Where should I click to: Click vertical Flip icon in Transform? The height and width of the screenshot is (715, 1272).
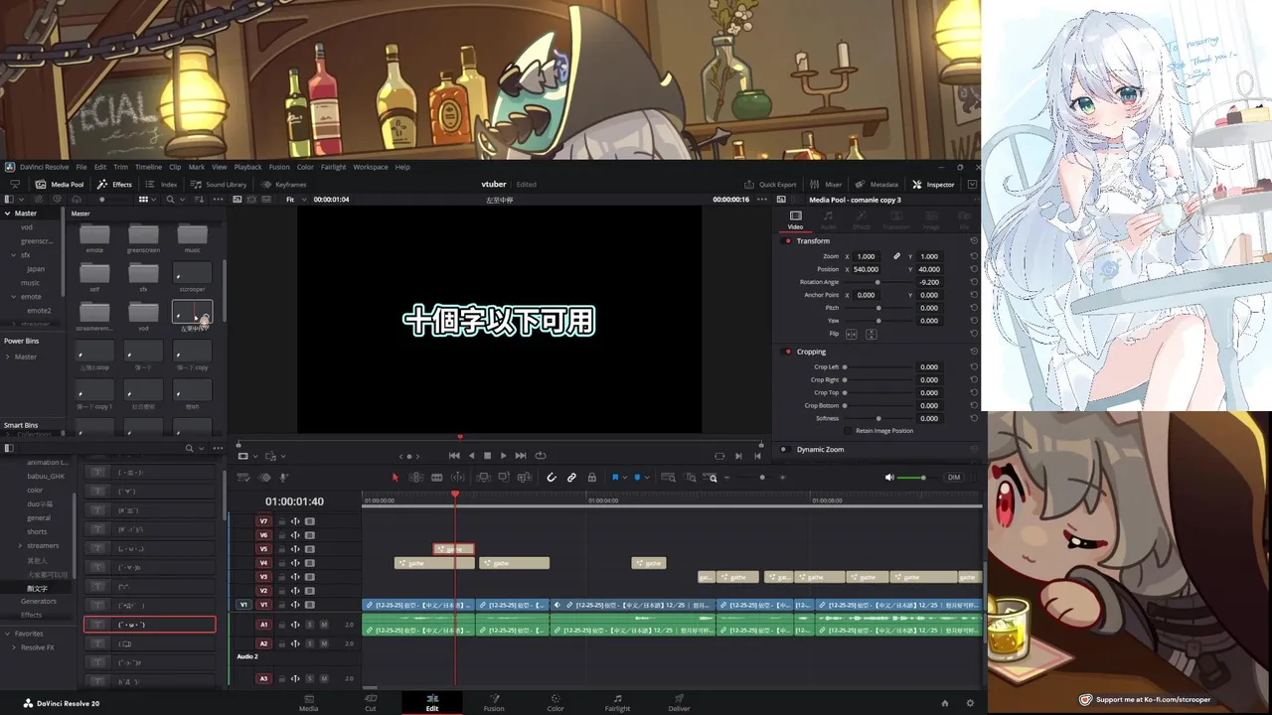point(871,334)
